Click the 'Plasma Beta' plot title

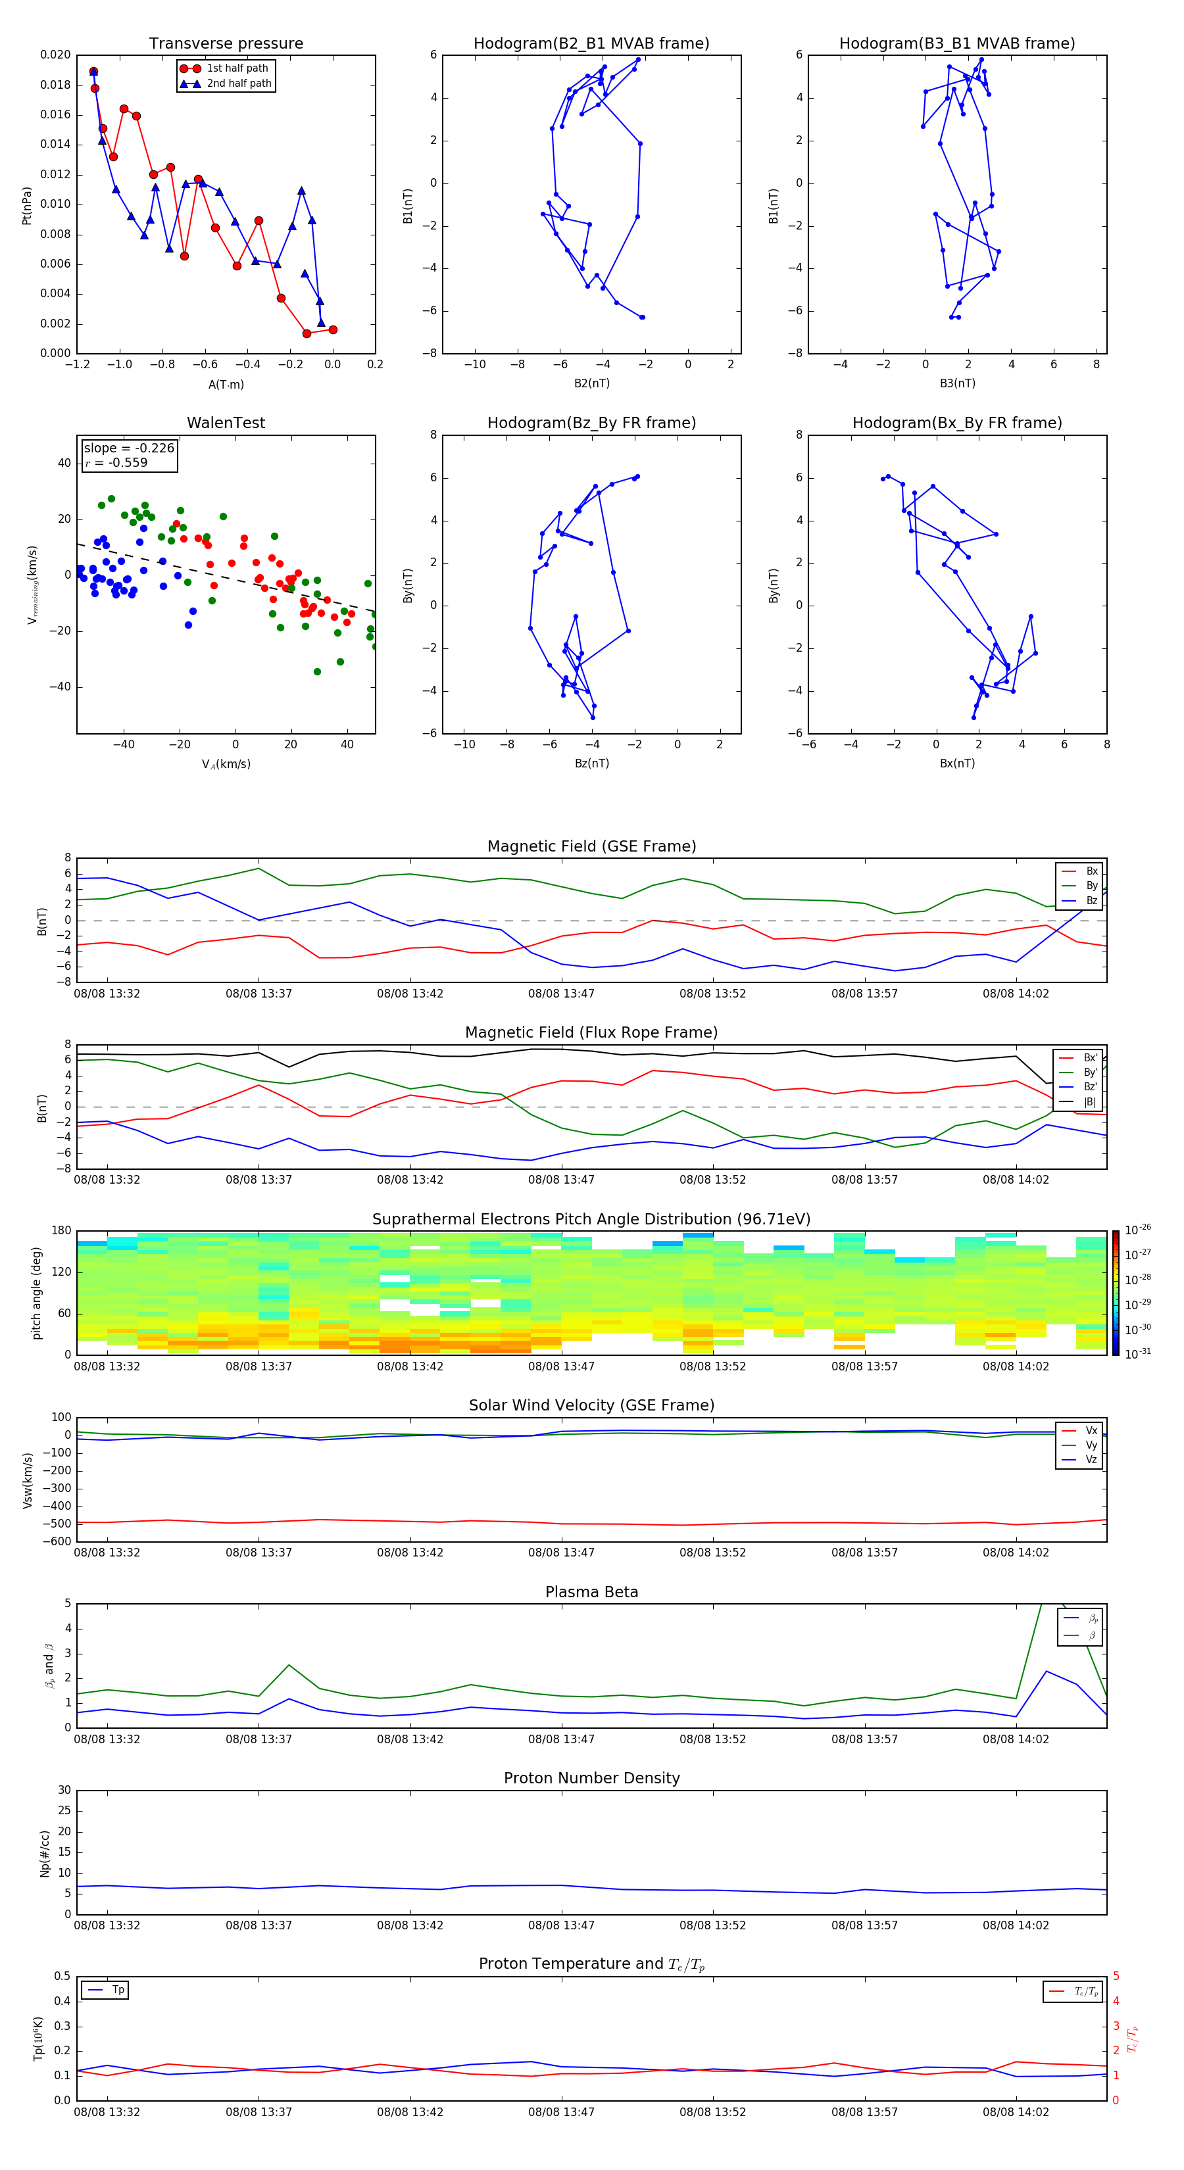[x=591, y=1592]
